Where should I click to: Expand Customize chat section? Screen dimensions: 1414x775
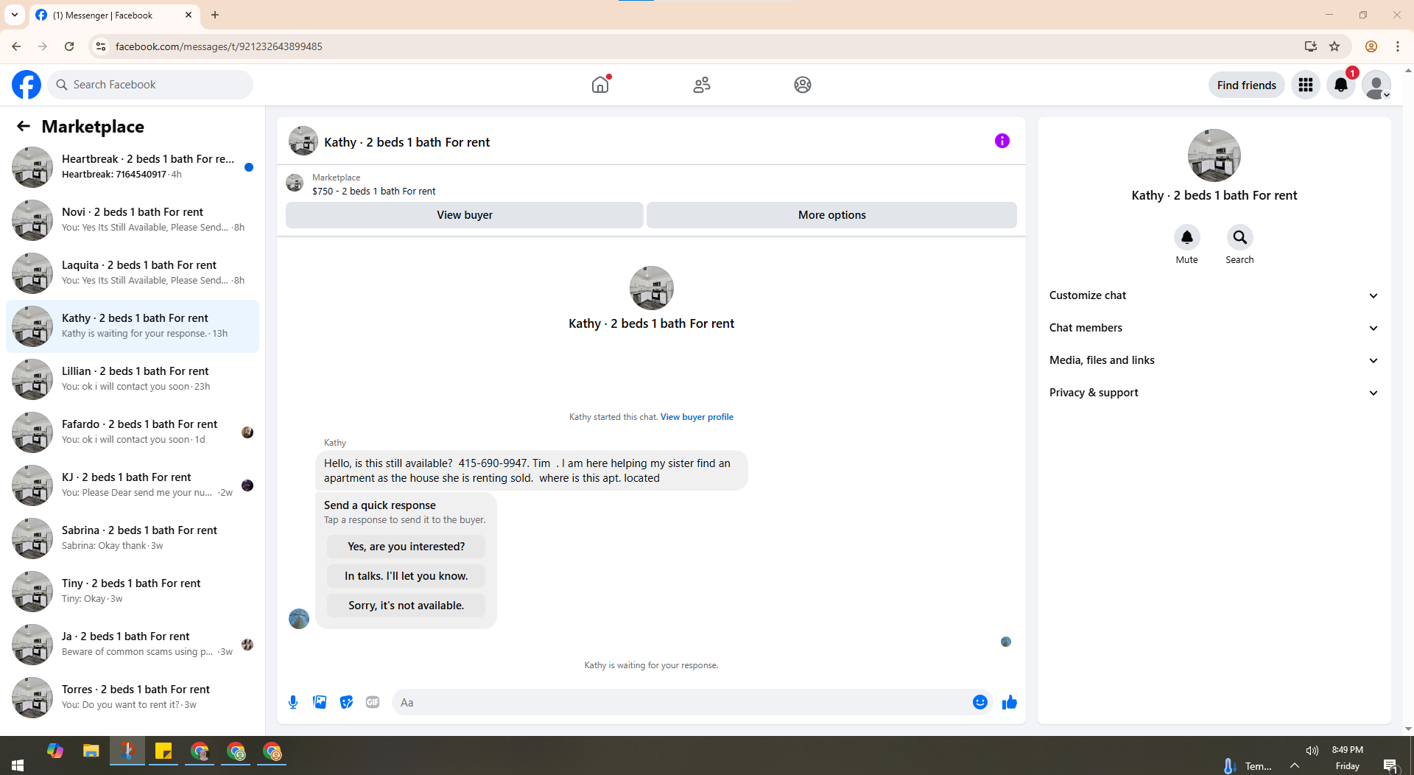click(1214, 295)
